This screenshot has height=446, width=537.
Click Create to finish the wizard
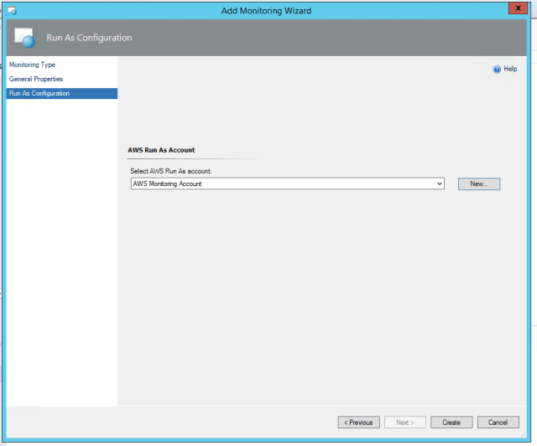coord(451,422)
